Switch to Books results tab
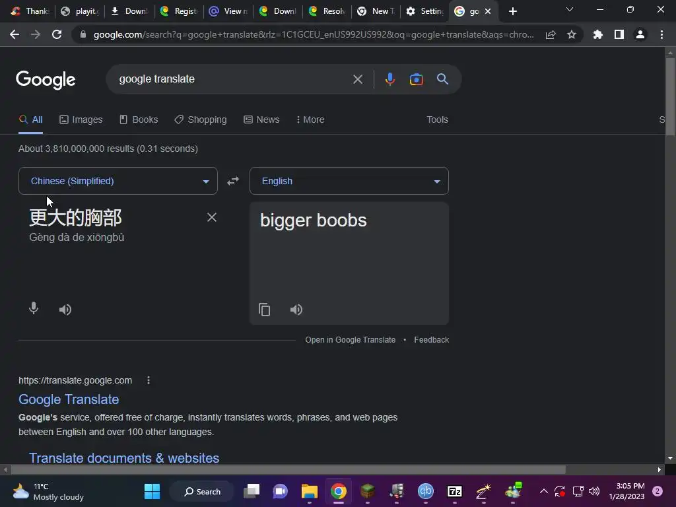Screen dimensions: 676x507 [139, 120]
